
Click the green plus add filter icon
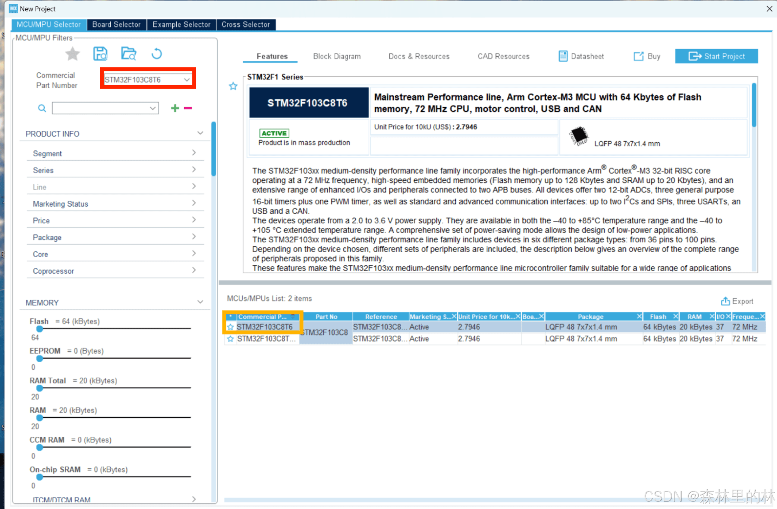point(175,108)
